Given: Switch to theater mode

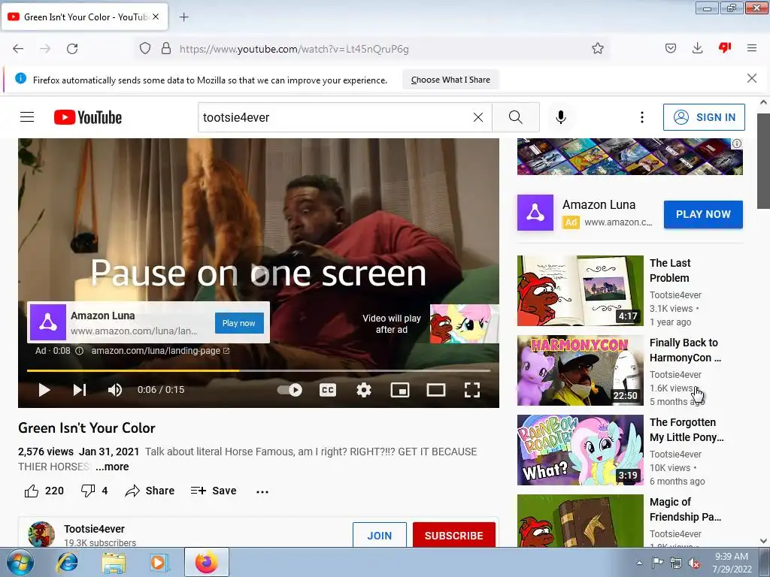Looking at the screenshot, I should (436, 390).
